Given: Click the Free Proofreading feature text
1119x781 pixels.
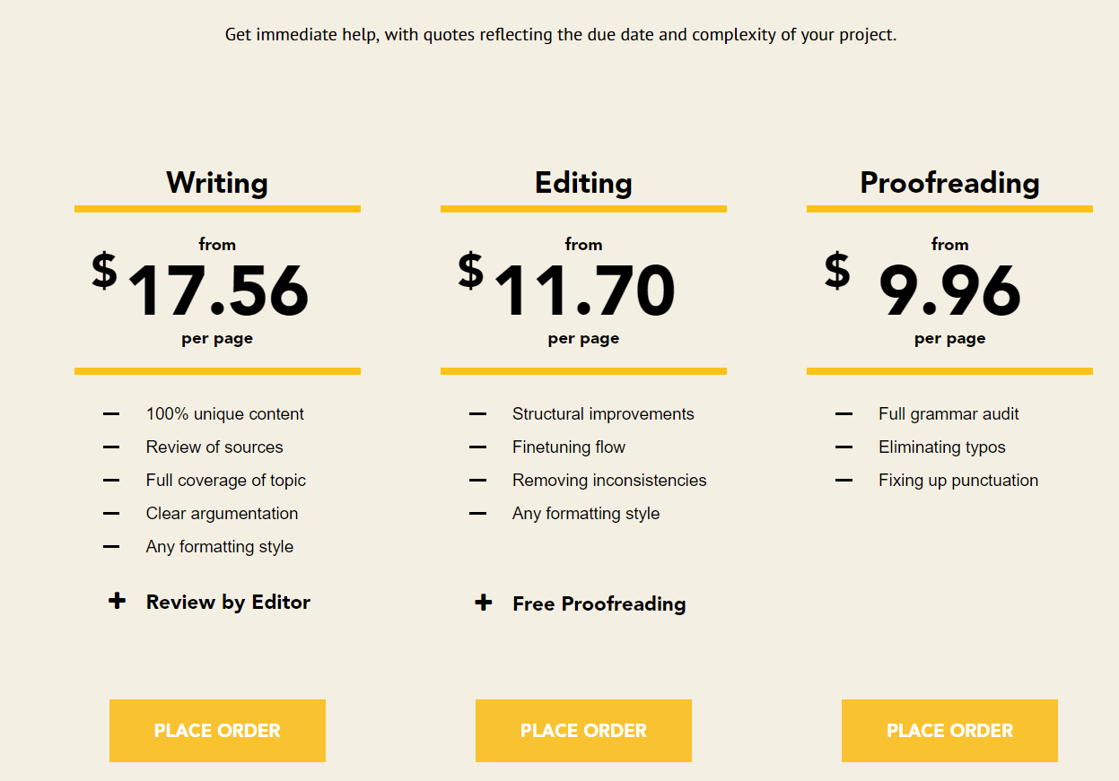Looking at the screenshot, I should pyautogui.click(x=599, y=604).
